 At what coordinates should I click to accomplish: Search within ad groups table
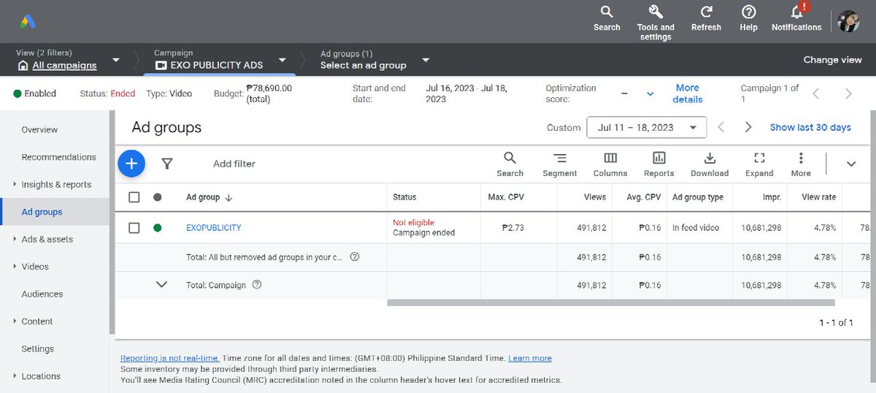(x=510, y=164)
